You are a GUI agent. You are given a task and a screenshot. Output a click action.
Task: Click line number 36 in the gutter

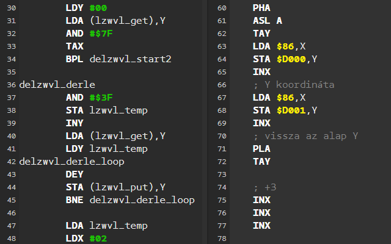tap(12, 84)
